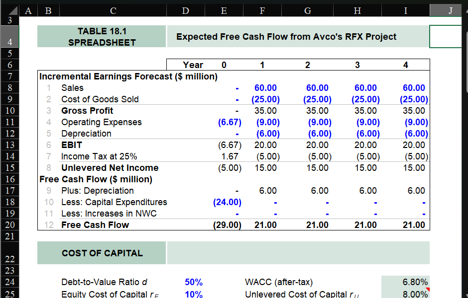Viewport: 468px width, 298px height.
Task: Select the project title cell mentioning Avco's RFX Project
Action: (x=297, y=36)
